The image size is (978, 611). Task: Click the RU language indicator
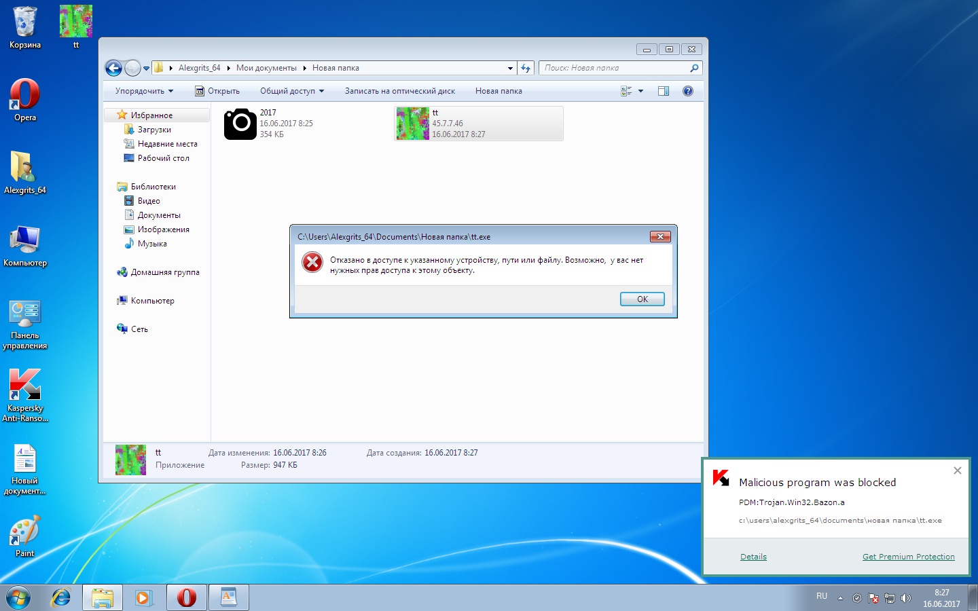[x=822, y=596]
